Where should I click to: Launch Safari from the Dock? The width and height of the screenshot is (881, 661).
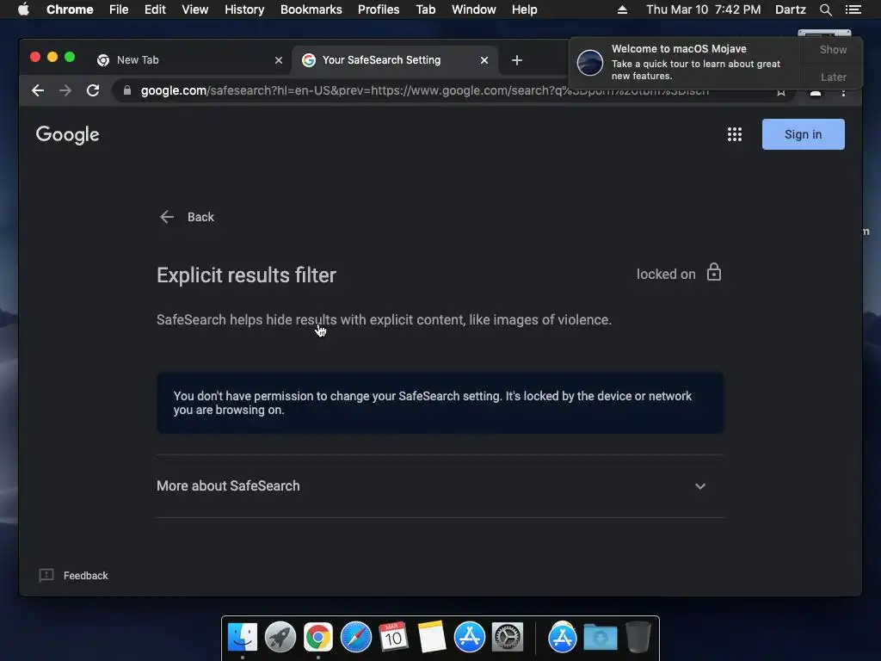click(355, 638)
